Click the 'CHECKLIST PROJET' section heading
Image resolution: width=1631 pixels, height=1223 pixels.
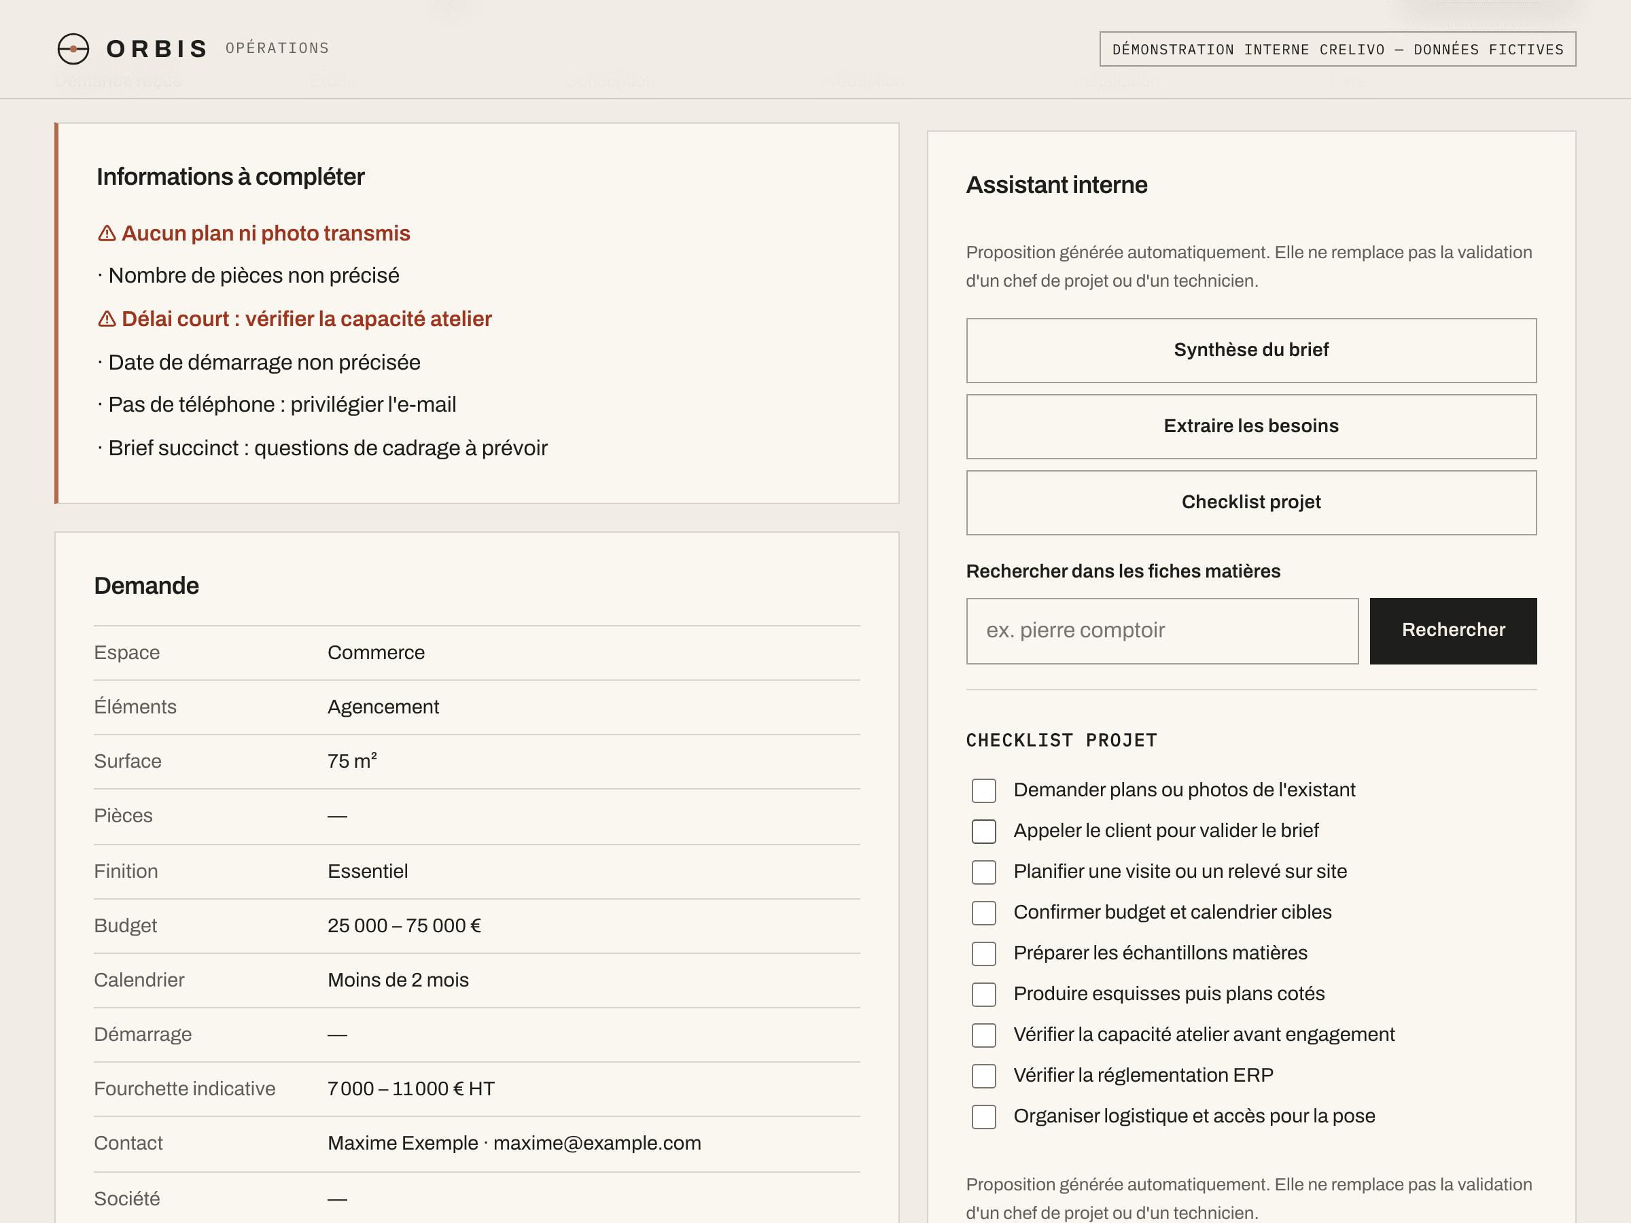click(x=1062, y=740)
